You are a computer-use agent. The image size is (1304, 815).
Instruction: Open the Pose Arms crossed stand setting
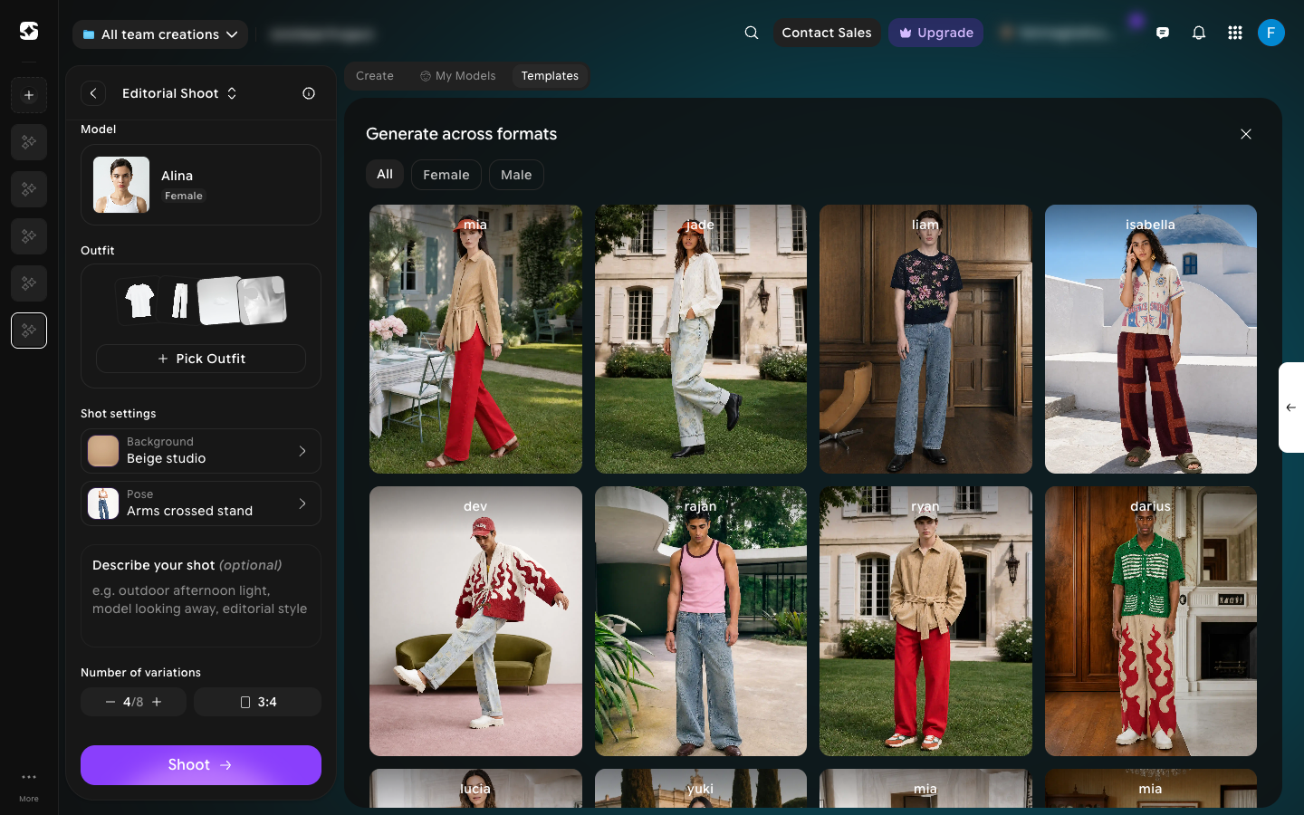point(201,503)
